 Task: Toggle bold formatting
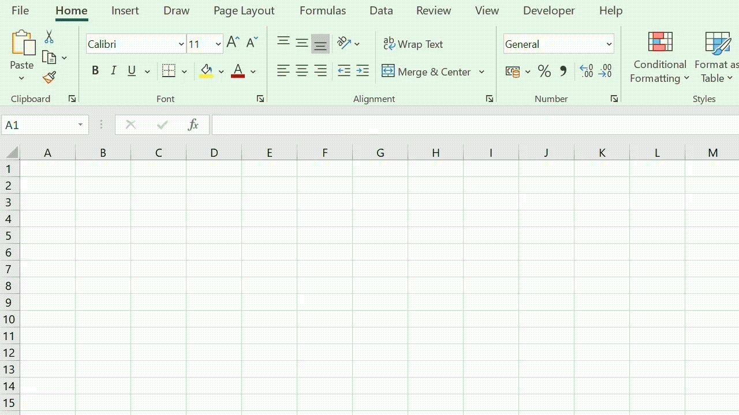pyautogui.click(x=95, y=70)
